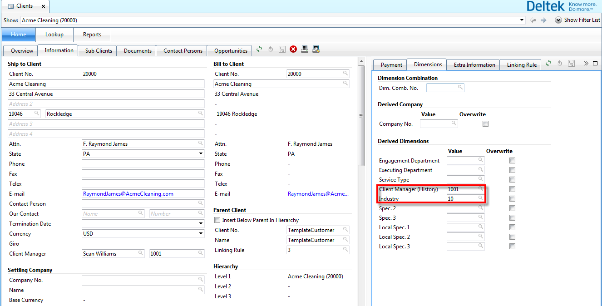This screenshot has height=306, width=602.
Task: Maximize the right panel with the square icon
Action: point(595,64)
